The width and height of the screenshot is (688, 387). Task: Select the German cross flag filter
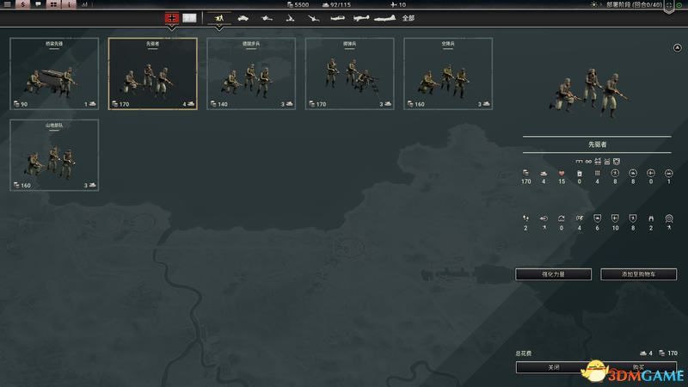click(171, 18)
